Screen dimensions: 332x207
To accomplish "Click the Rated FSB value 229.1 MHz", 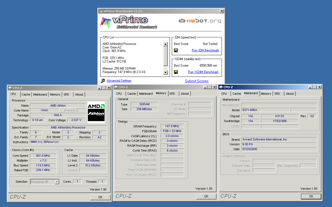I will [43, 170].
